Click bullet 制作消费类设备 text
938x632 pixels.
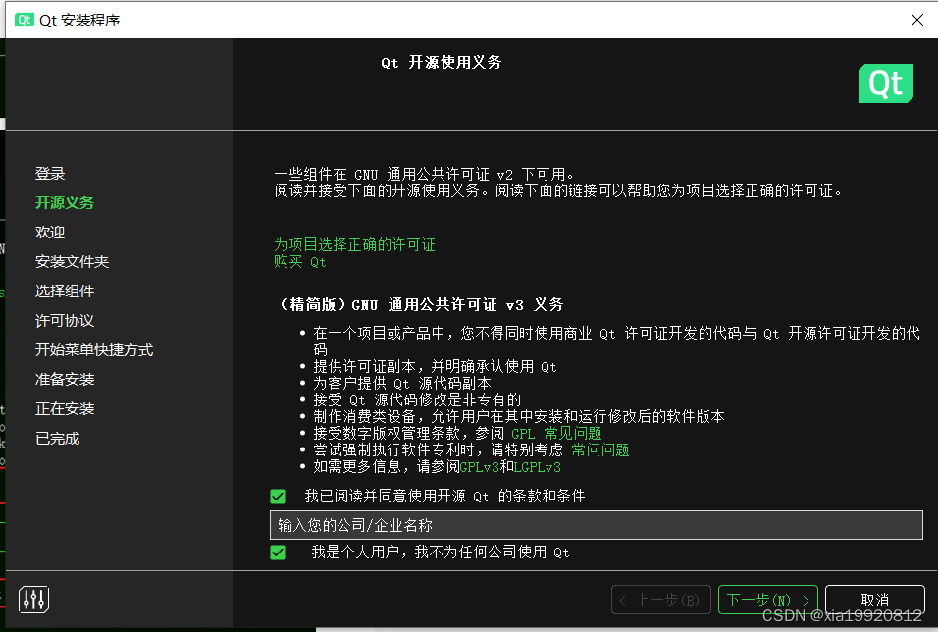pyautogui.click(x=519, y=416)
